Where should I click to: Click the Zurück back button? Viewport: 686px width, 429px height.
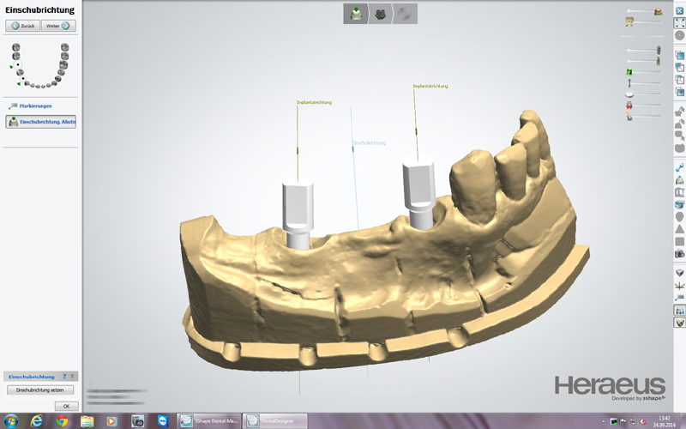tap(23, 26)
